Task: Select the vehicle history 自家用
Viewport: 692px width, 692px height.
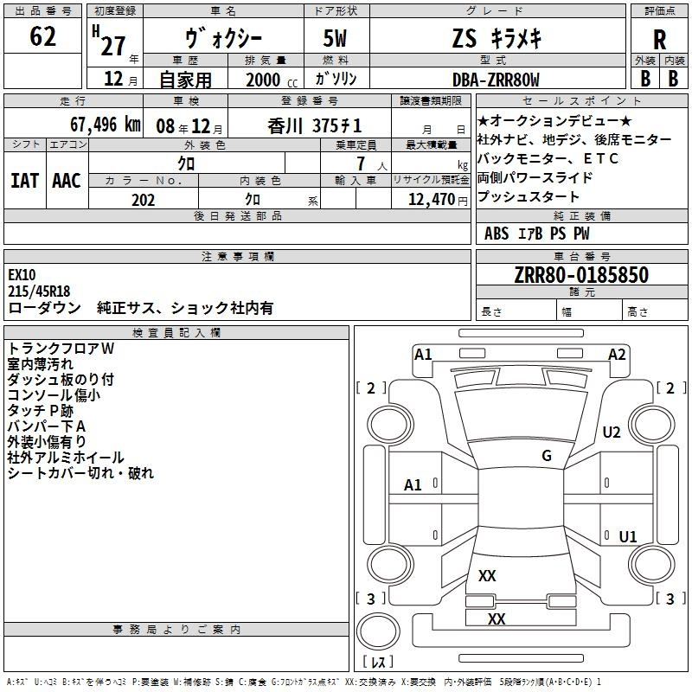Action: (x=185, y=80)
